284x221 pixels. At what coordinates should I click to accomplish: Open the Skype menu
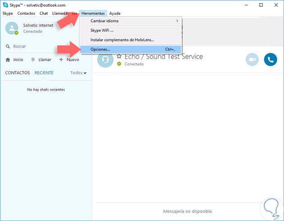point(8,14)
